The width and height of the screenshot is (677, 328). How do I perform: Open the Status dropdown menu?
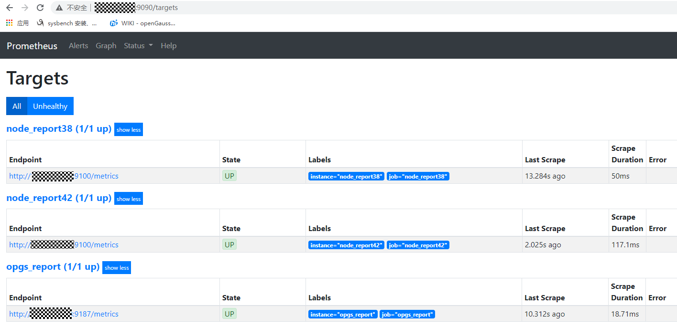click(x=138, y=45)
